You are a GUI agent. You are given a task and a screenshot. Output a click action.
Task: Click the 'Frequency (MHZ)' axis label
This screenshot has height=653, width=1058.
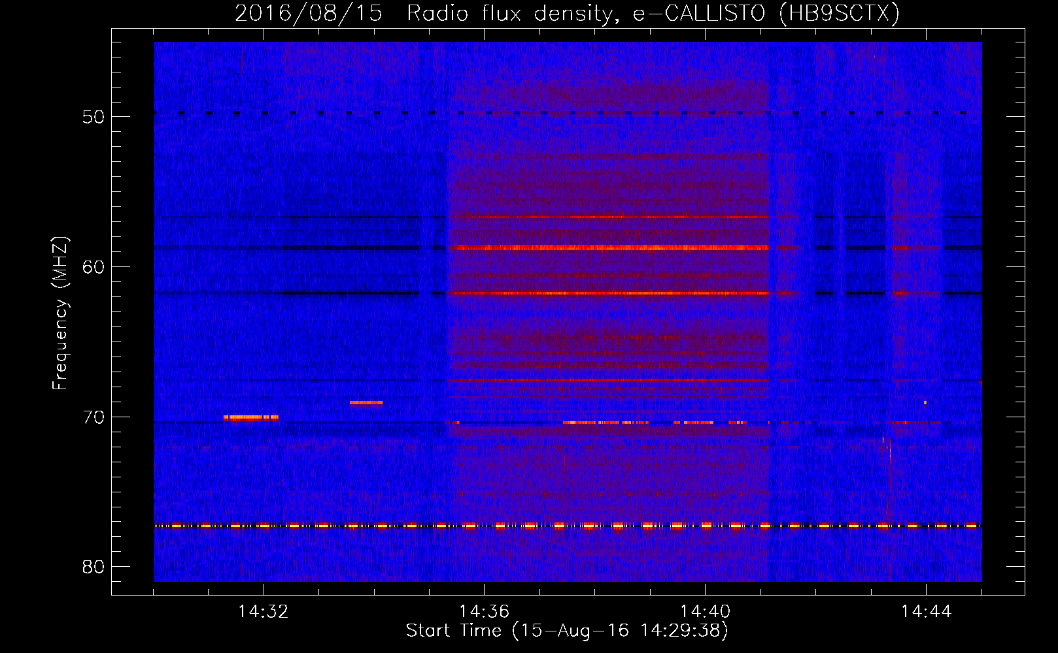tap(60, 313)
